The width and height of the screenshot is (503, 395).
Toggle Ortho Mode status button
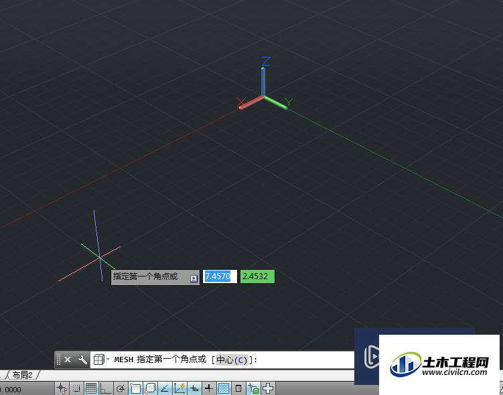tap(106, 388)
